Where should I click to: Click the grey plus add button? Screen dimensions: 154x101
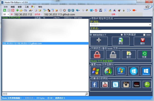(x=99, y=41)
